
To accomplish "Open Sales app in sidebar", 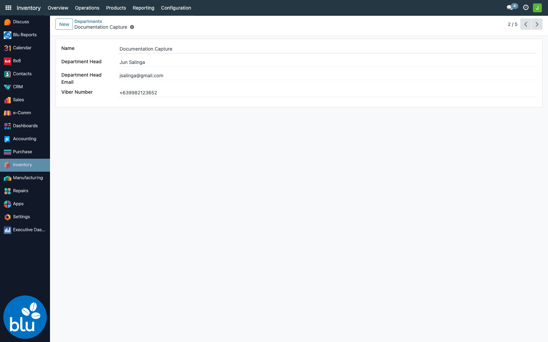I will pos(25,100).
